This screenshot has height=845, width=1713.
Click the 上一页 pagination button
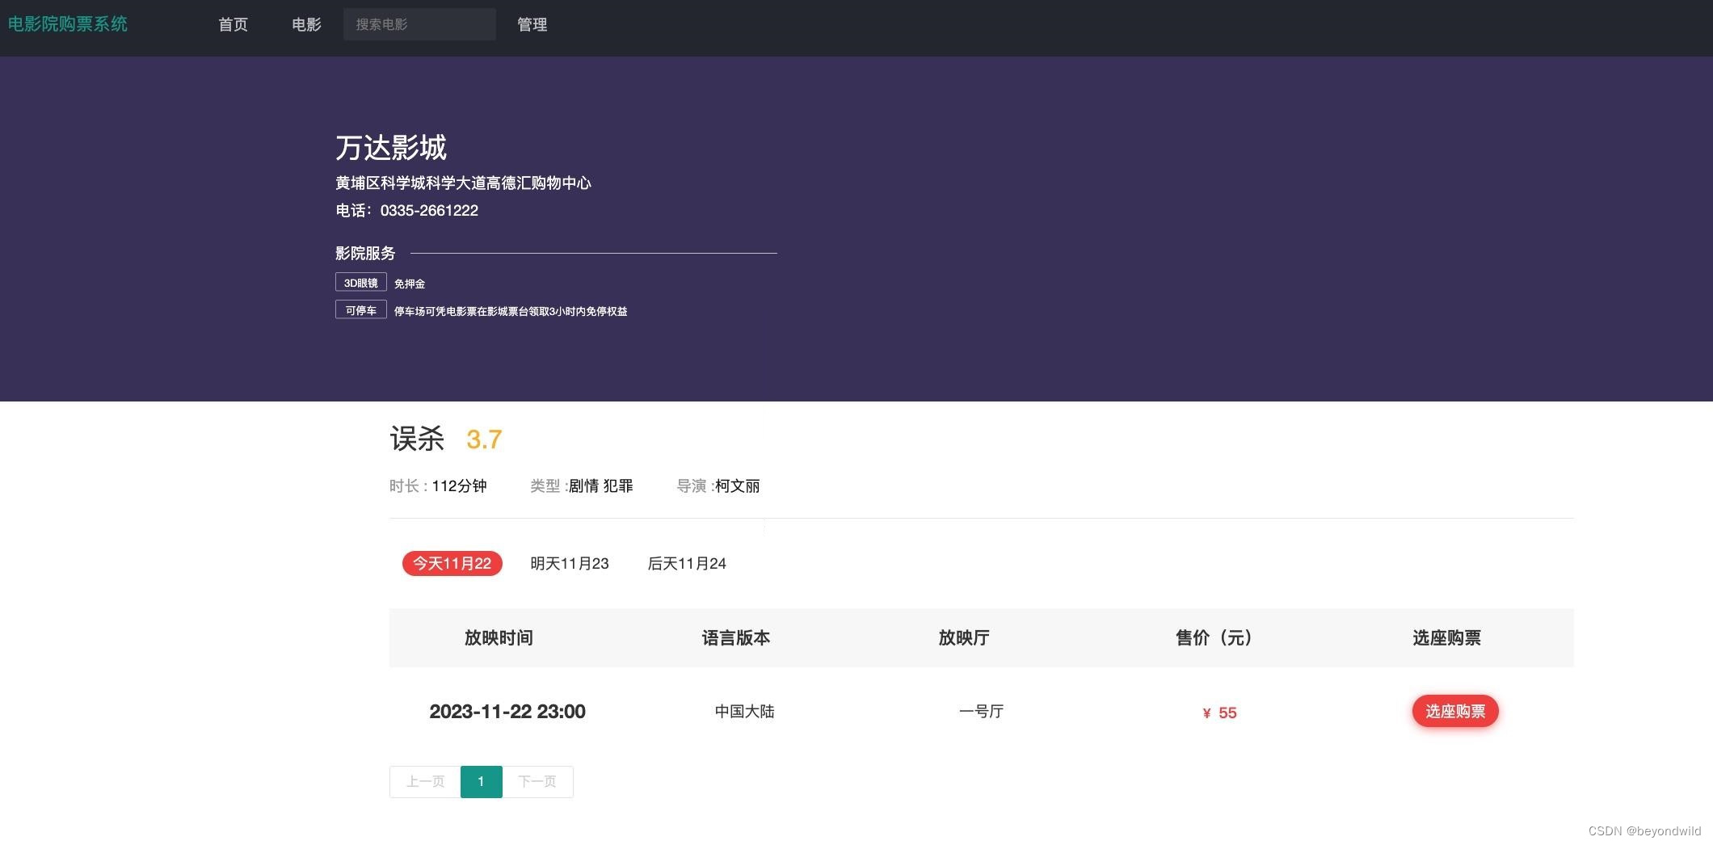click(x=423, y=781)
